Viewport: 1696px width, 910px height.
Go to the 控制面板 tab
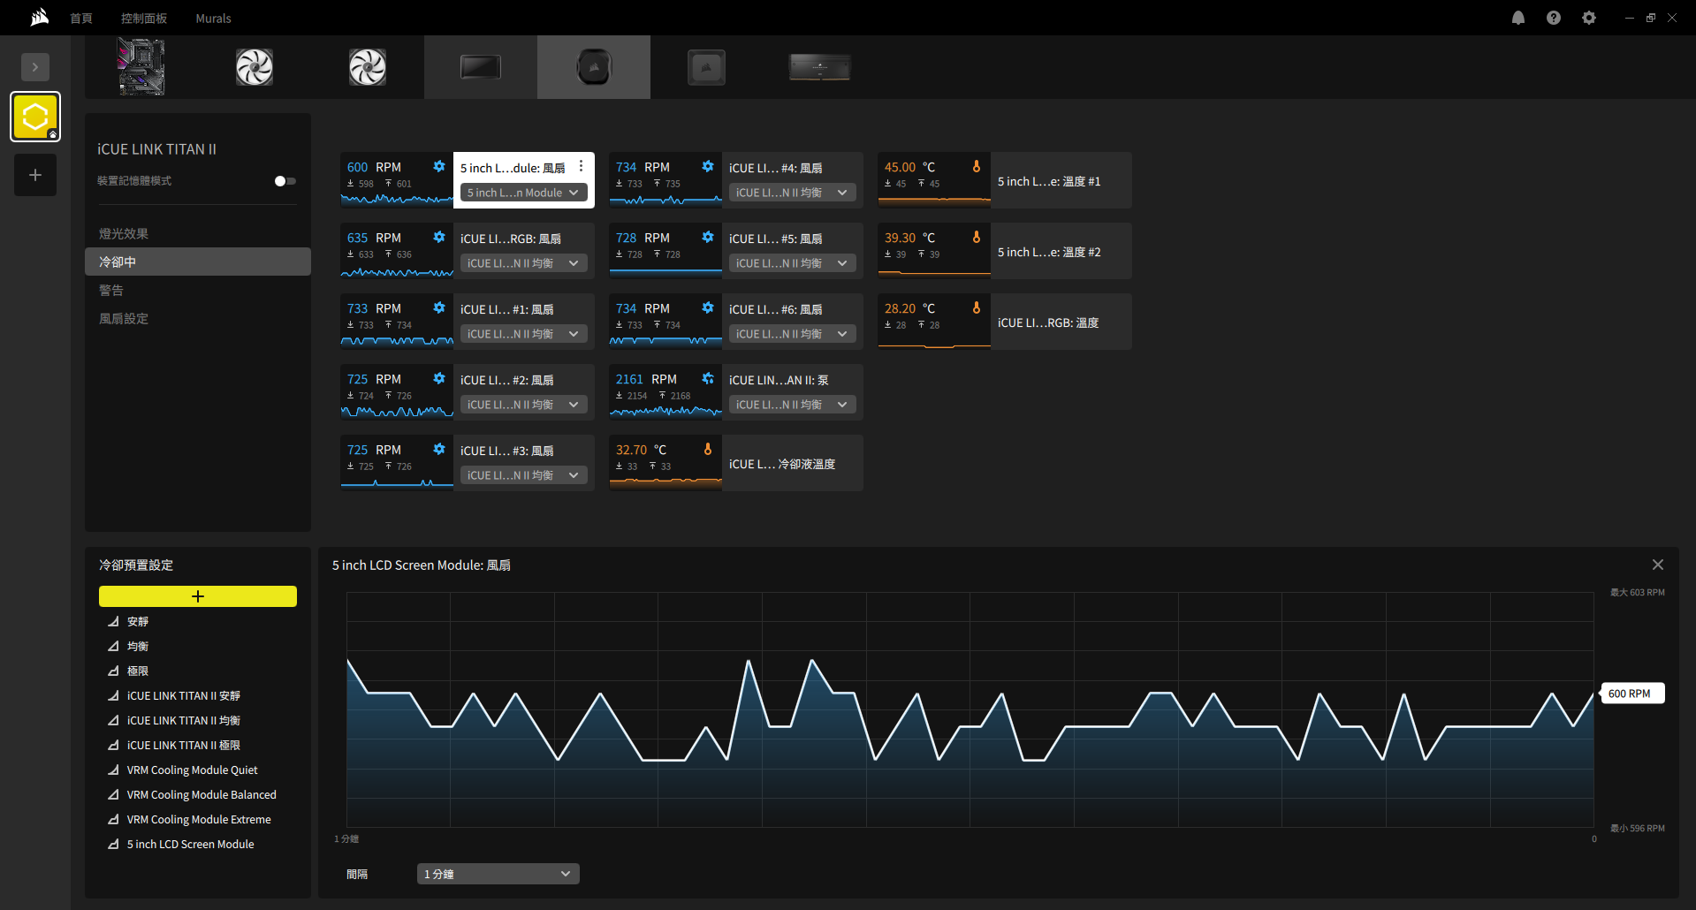pos(144,19)
